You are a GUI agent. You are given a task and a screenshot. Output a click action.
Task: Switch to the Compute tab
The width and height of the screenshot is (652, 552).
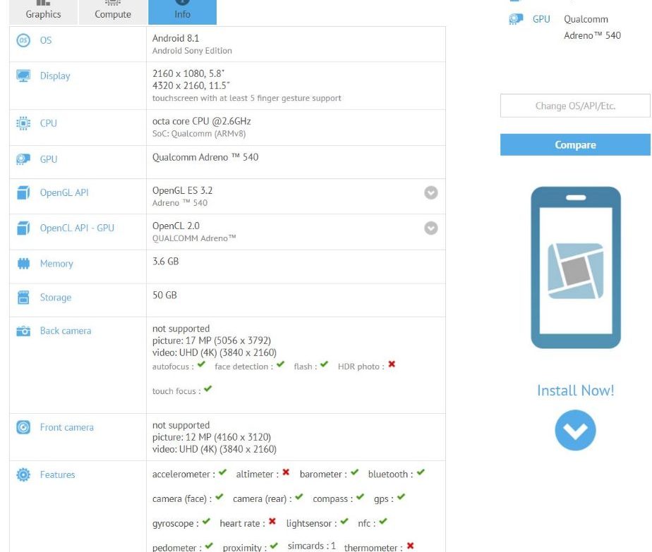113,12
